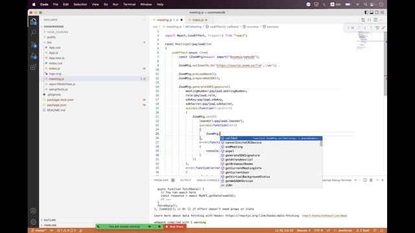The height and width of the screenshot is (233, 415).
Task: Toggle bottom panel layout icon in title bar
Action: [372, 12]
